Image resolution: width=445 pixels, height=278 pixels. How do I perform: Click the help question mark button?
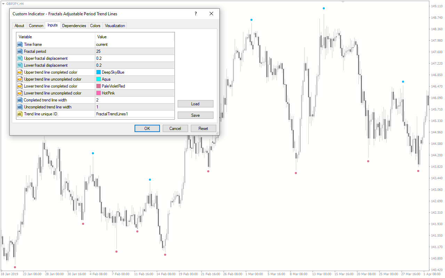[x=195, y=14]
